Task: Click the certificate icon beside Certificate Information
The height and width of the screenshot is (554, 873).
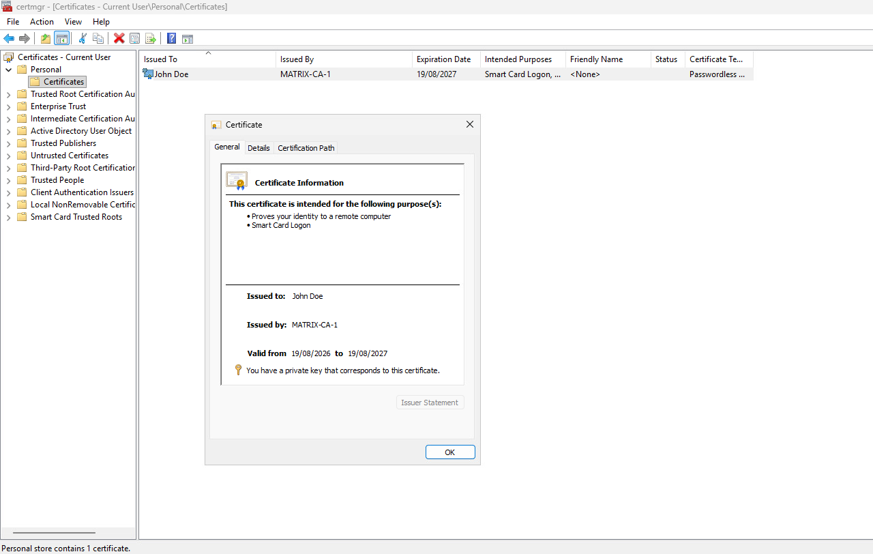Action: pyautogui.click(x=237, y=181)
